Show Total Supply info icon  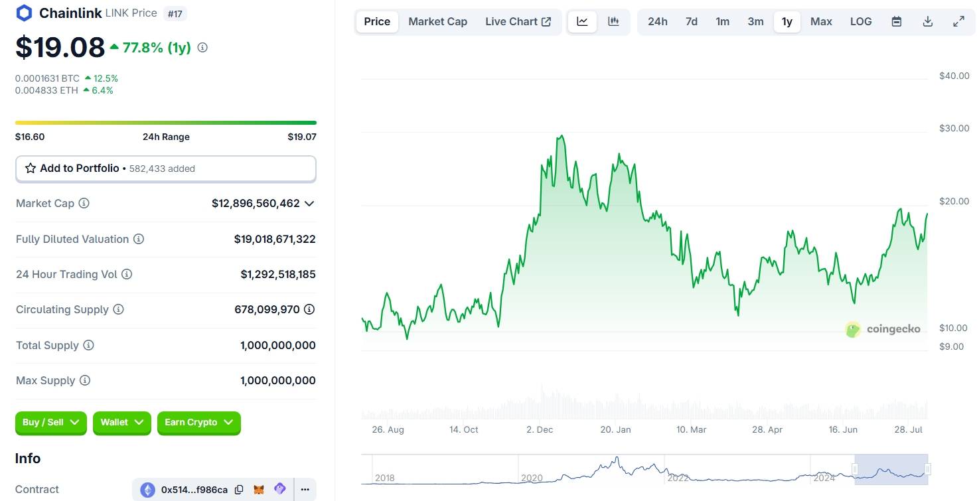click(x=88, y=345)
